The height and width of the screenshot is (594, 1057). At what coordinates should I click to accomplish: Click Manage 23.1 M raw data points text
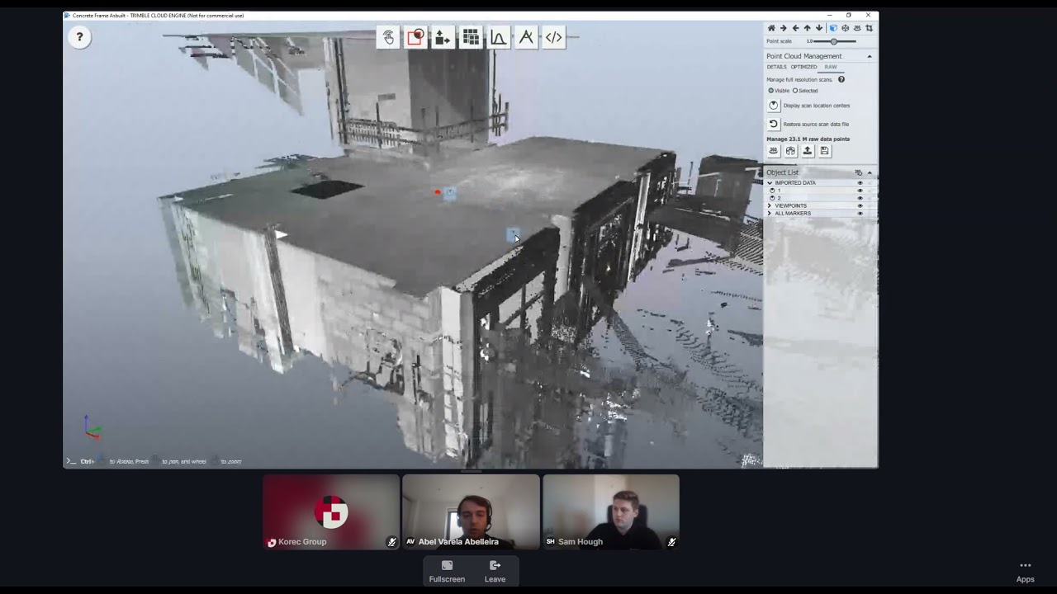(x=808, y=139)
